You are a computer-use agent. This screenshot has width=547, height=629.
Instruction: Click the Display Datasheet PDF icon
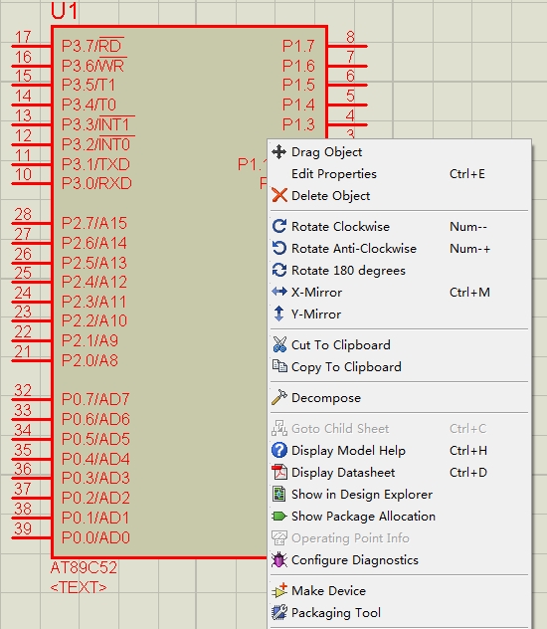(279, 472)
